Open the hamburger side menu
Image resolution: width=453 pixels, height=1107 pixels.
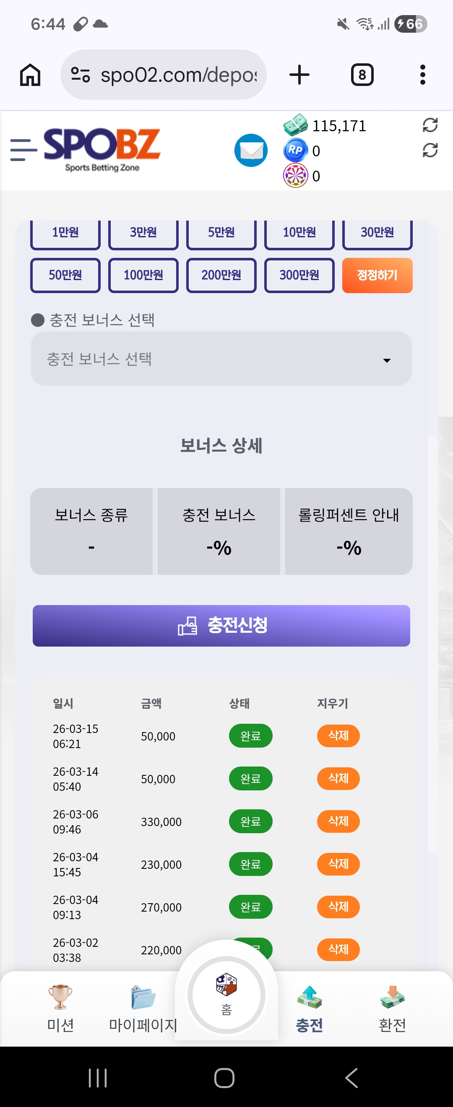click(x=23, y=150)
